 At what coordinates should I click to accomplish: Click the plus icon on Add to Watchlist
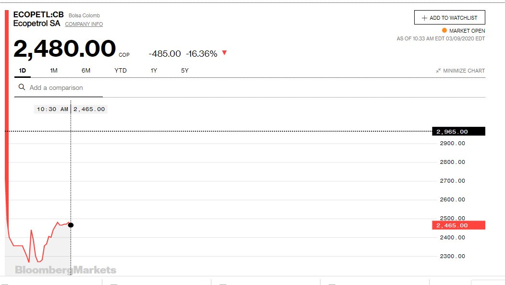coord(424,18)
